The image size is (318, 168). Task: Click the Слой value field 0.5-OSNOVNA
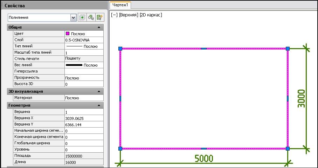coord(84,40)
